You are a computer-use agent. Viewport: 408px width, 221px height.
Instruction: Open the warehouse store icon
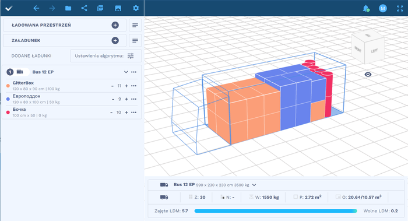pos(118,8)
